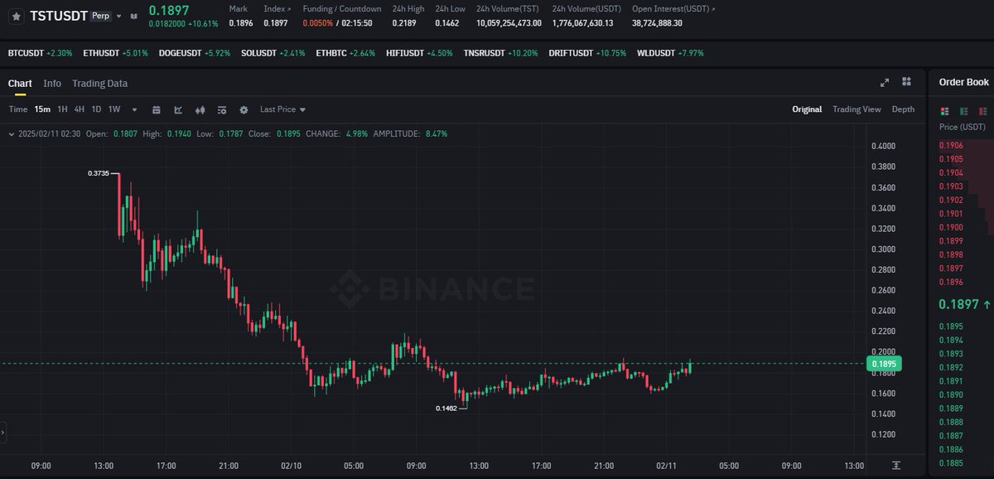The height and width of the screenshot is (479, 994).
Task: Click the Funding / Countdown label
Action: coord(342,8)
